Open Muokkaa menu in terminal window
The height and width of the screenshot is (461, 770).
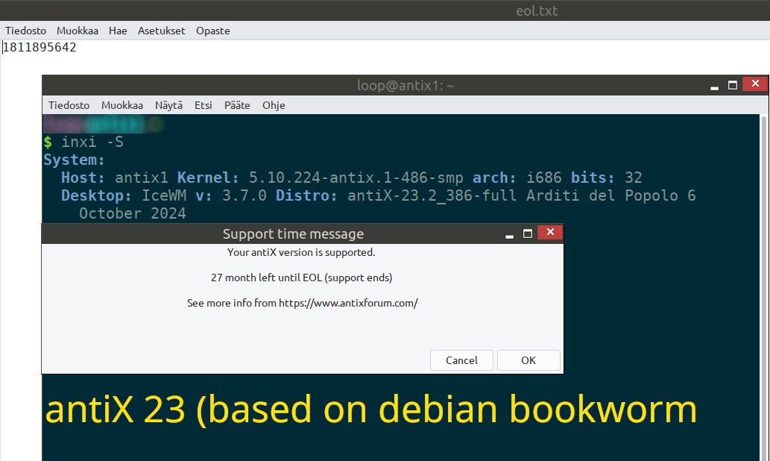point(122,105)
